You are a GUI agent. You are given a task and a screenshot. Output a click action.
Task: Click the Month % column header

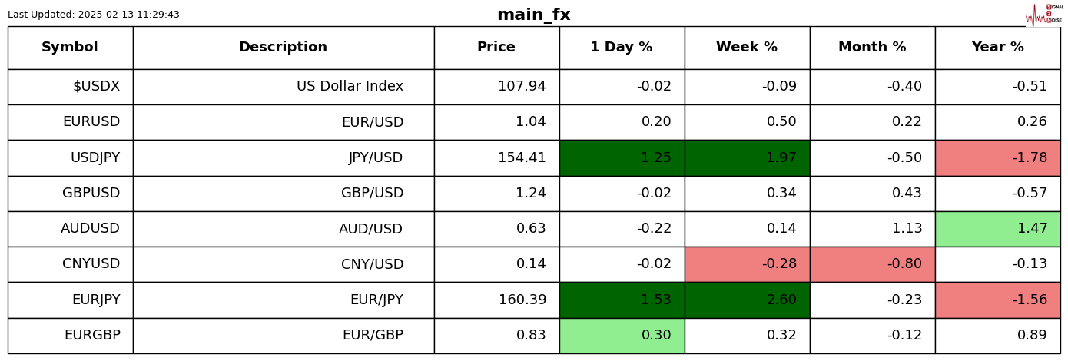[872, 48]
